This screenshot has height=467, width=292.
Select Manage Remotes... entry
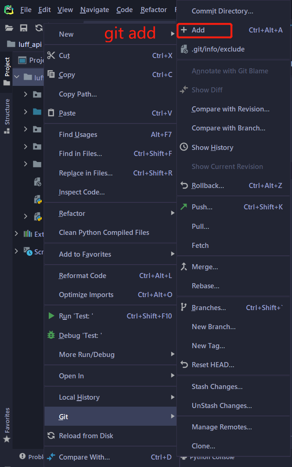pyautogui.click(x=234, y=427)
